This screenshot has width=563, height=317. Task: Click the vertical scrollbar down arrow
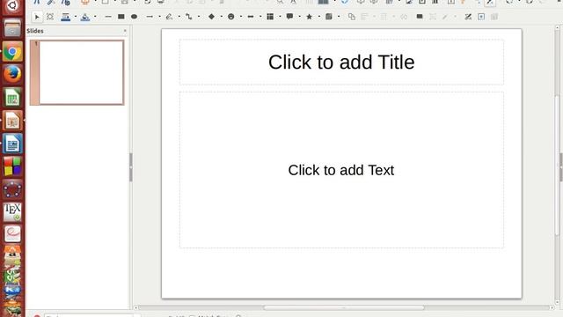[557, 302]
